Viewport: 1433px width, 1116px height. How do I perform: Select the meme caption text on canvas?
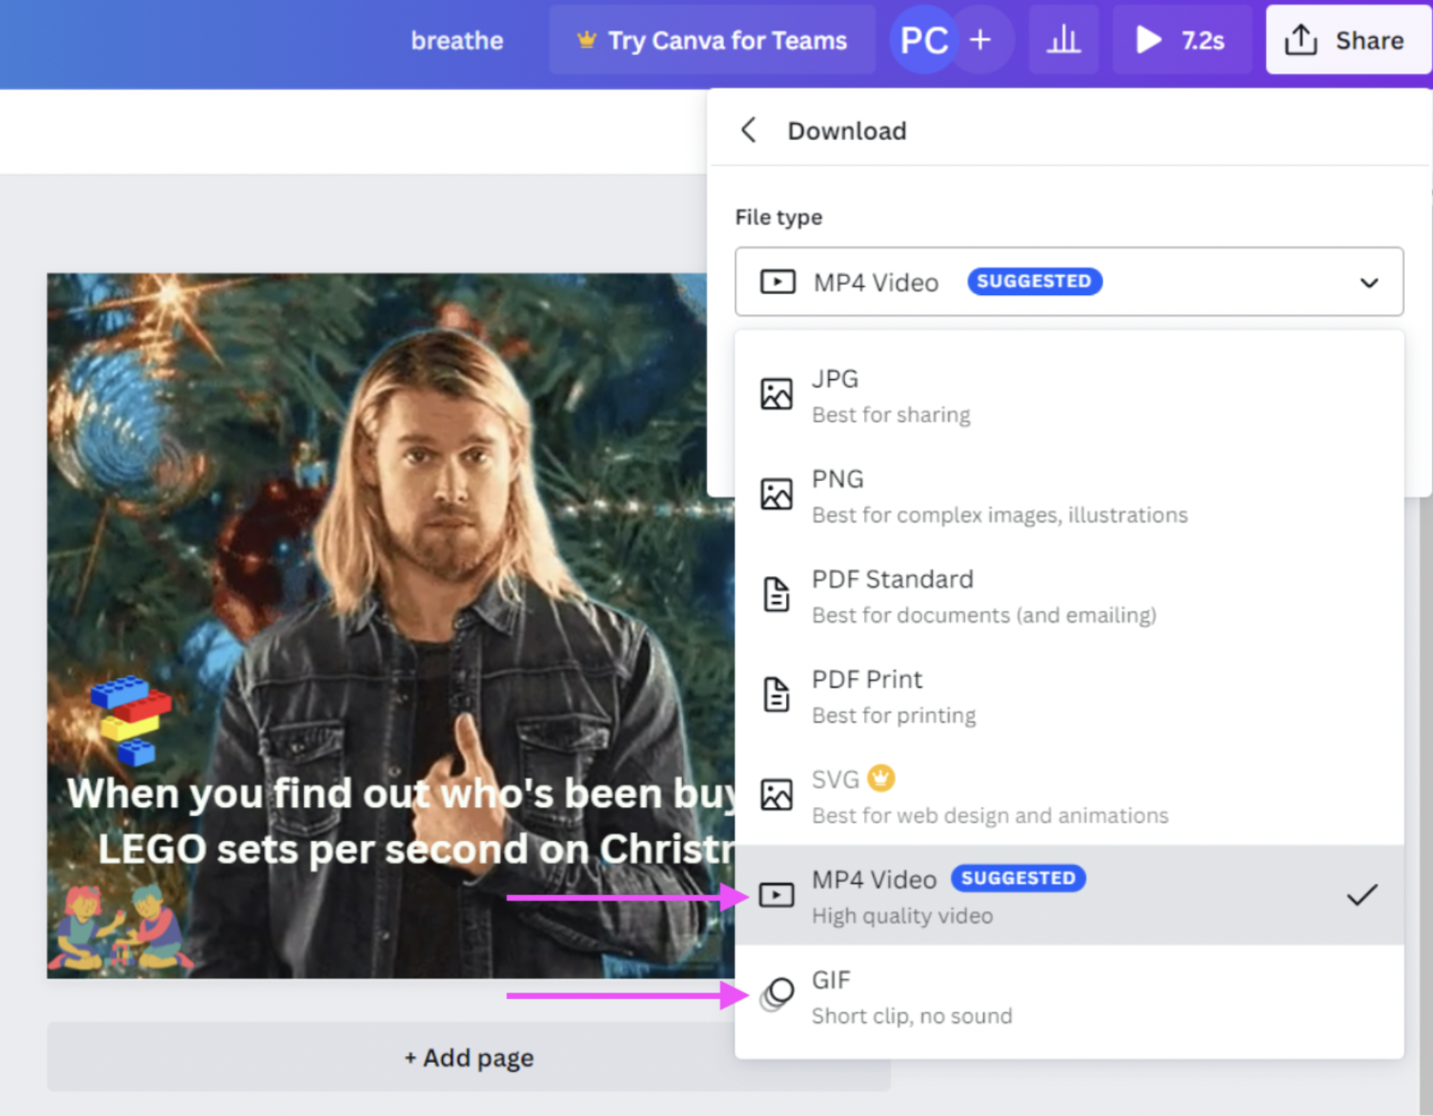tap(401, 821)
